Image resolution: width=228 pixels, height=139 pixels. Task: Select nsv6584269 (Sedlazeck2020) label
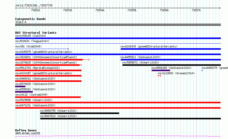pyautogui.click(x=171, y=68)
